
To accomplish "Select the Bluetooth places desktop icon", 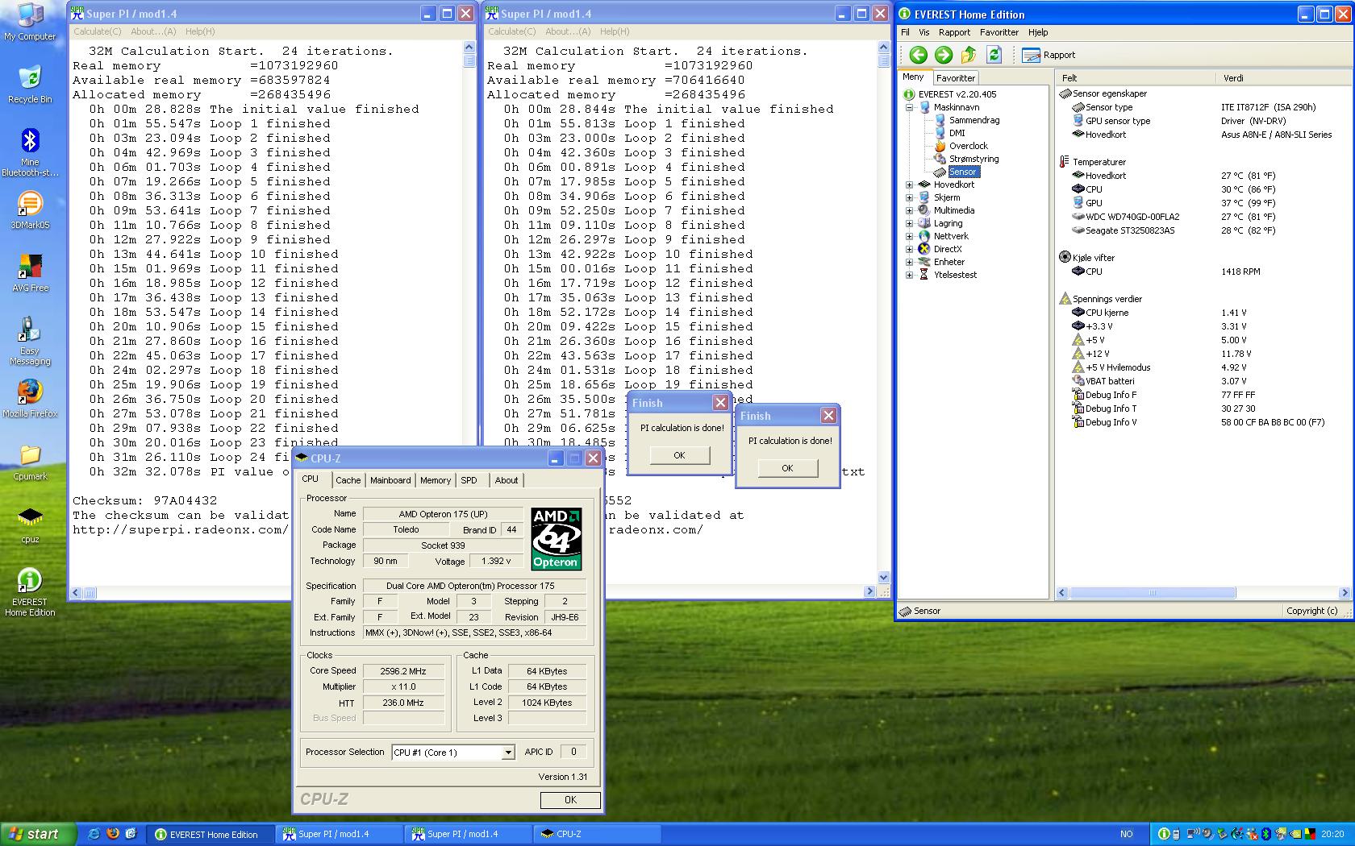I will pos(30,152).
